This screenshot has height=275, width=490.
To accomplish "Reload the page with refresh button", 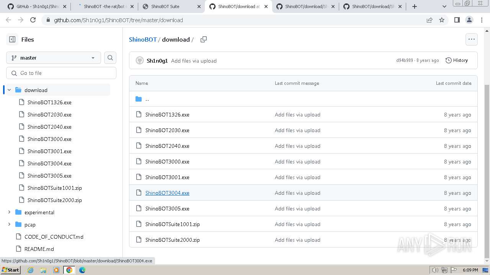I will (x=33, y=20).
